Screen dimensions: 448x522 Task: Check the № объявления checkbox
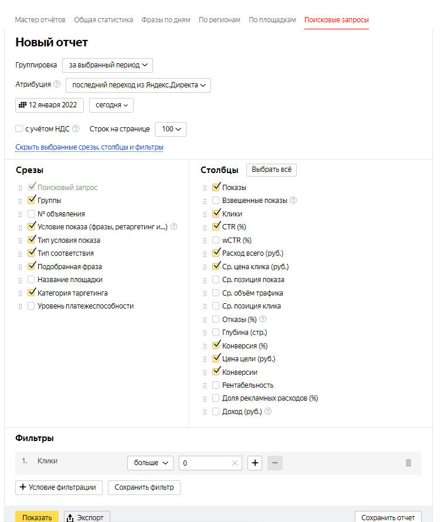(31, 213)
